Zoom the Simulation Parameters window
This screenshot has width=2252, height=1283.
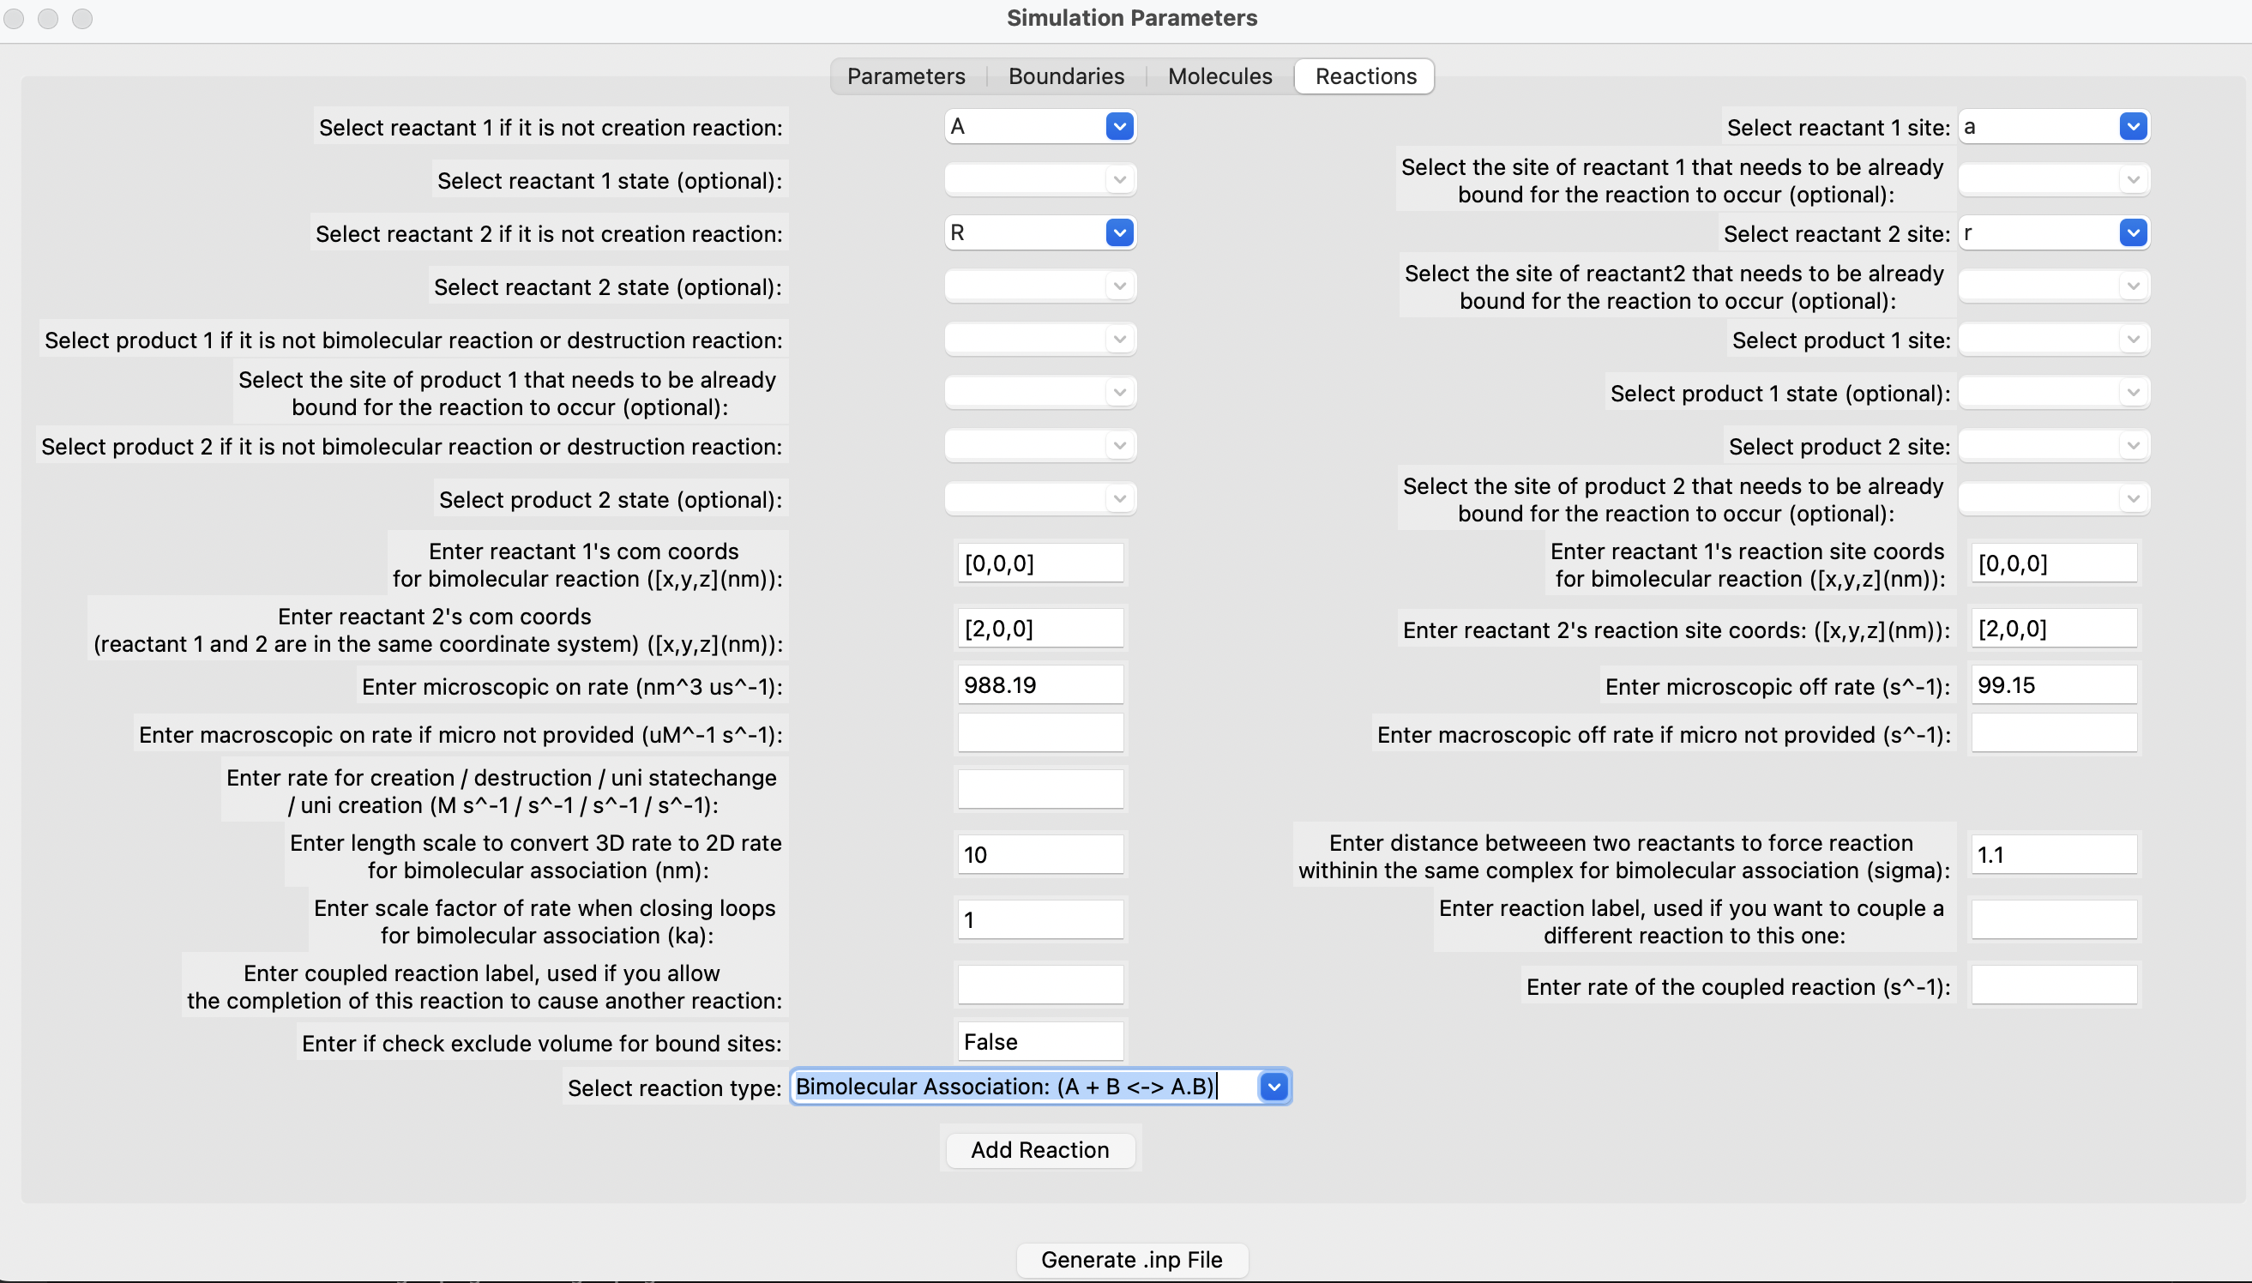click(x=82, y=19)
